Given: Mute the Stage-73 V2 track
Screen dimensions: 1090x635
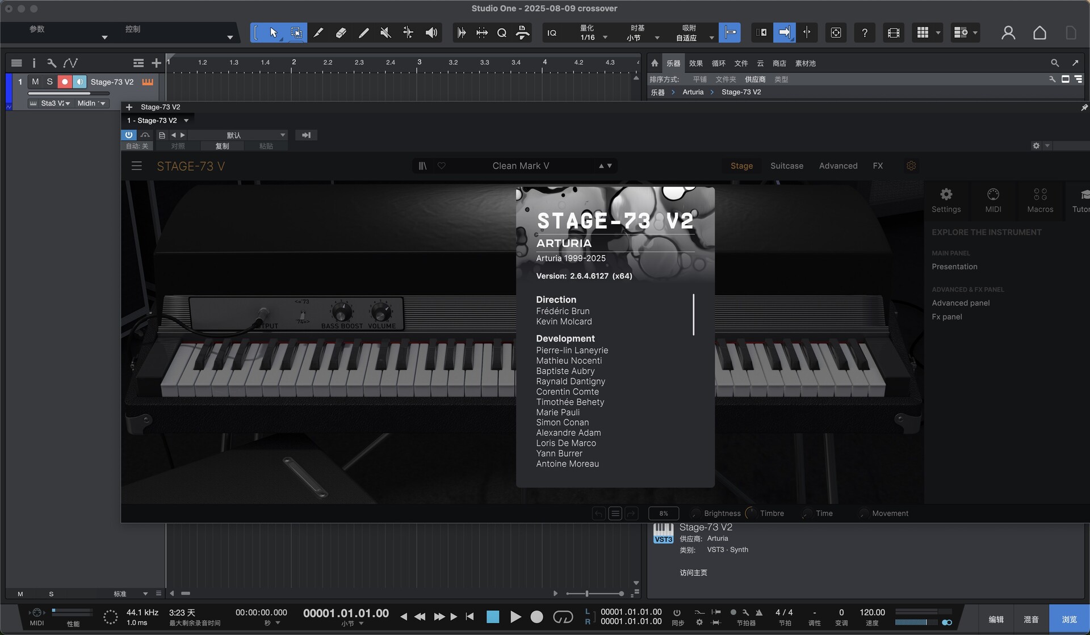Looking at the screenshot, I should coord(35,82).
